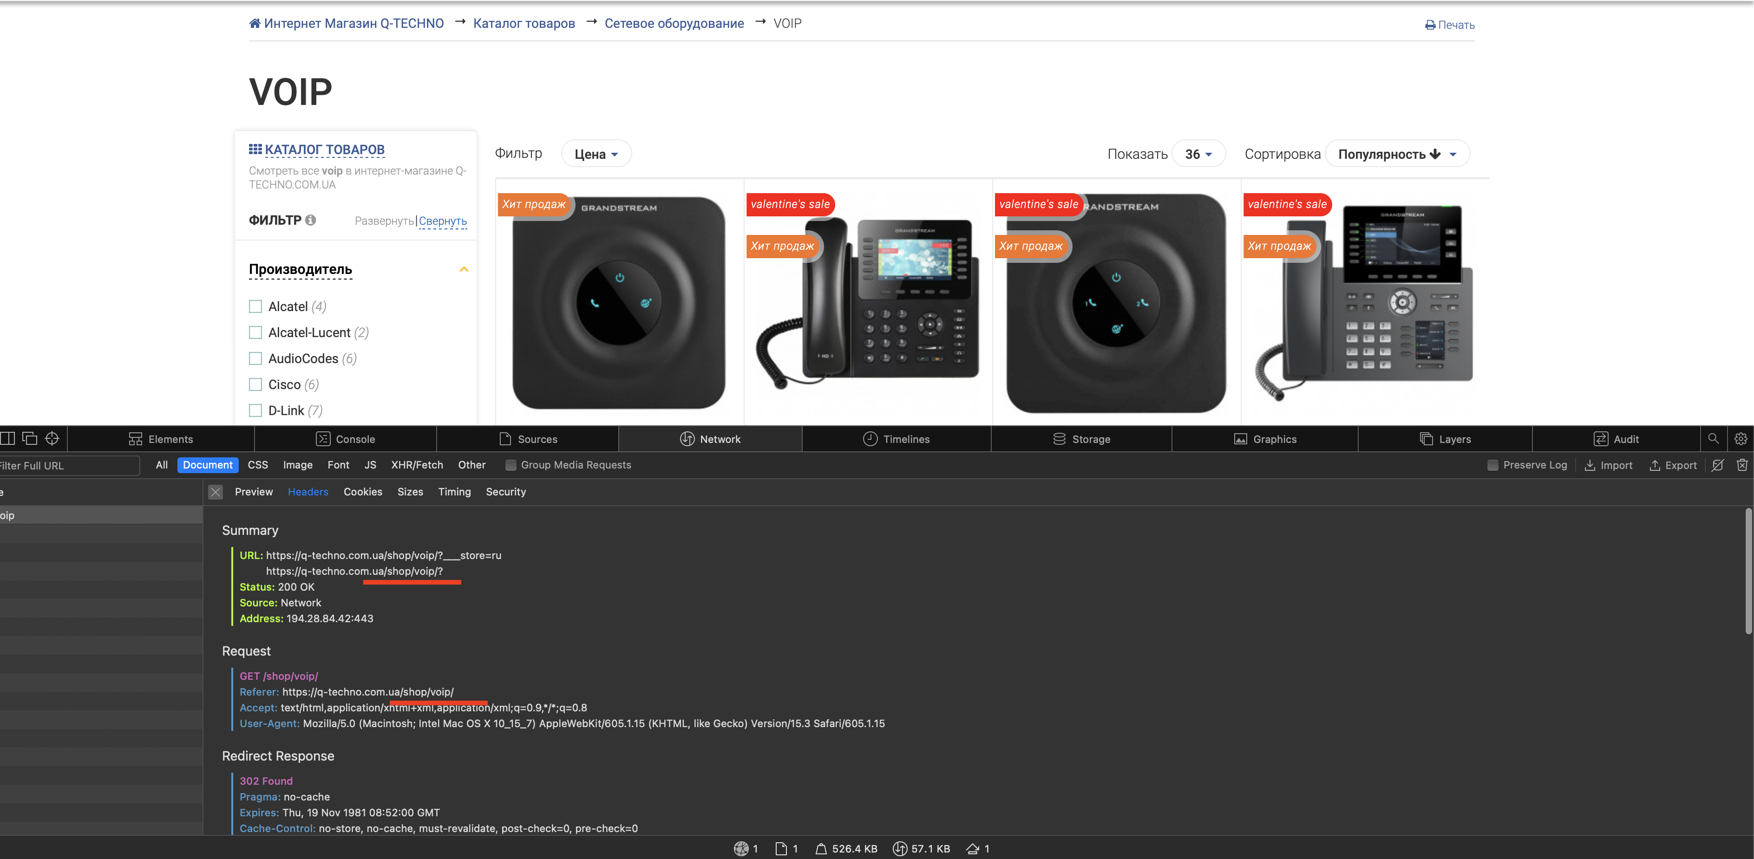
Task: Open Сетевое оборудование breadcrumb link
Action: pos(674,23)
